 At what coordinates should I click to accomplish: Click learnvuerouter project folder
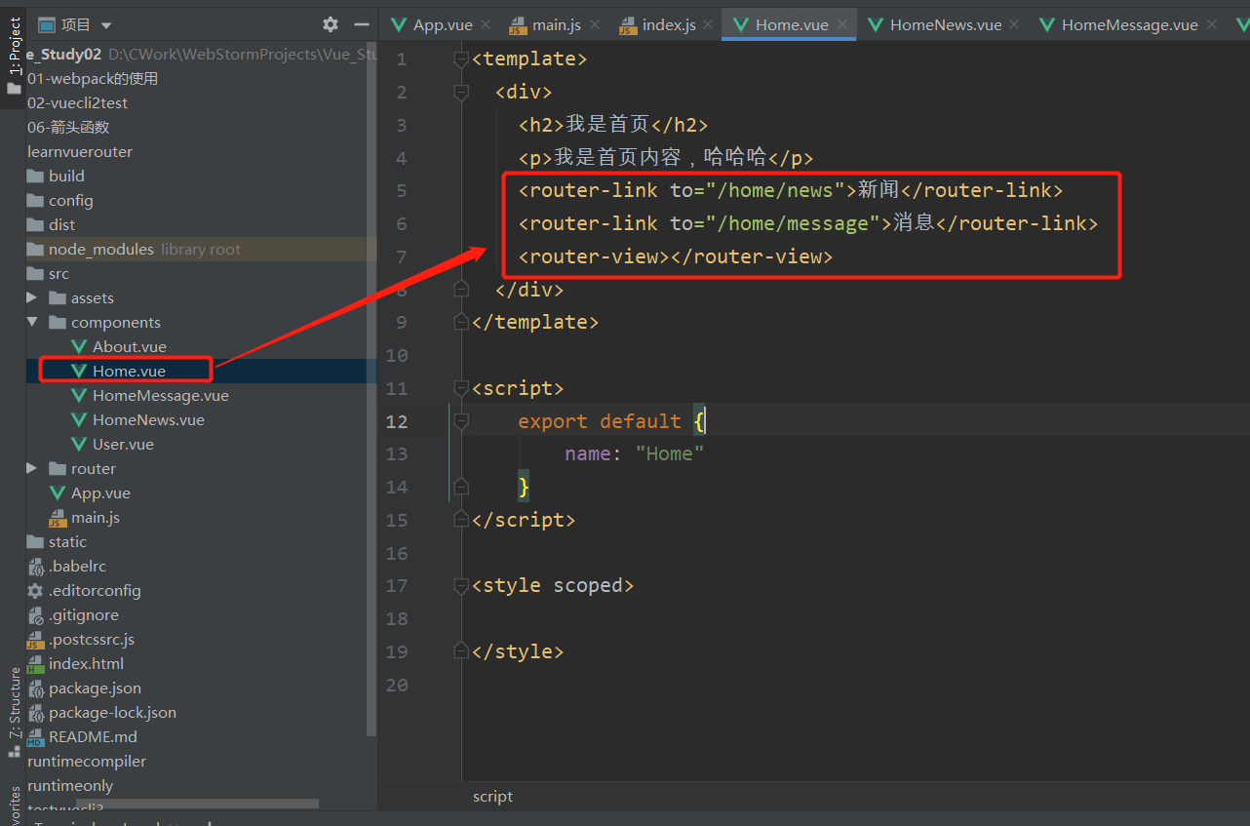click(80, 151)
